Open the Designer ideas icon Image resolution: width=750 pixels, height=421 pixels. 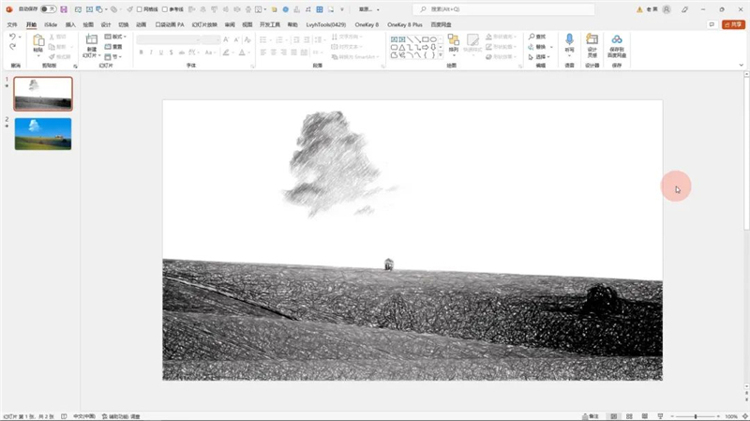[x=592, y=41]
